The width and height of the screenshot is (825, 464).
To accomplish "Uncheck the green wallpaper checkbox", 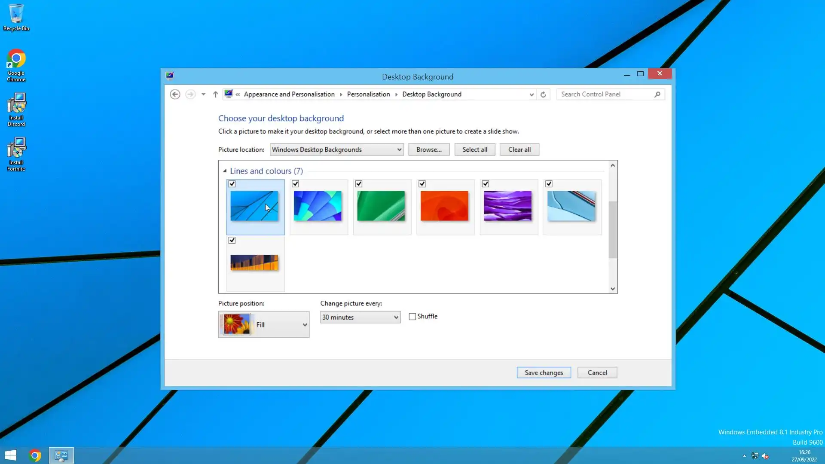I will tap(359, 184).
